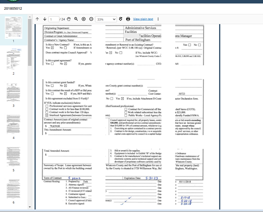Open the View plain text link

pyautogui.click(x=143, y=19)
